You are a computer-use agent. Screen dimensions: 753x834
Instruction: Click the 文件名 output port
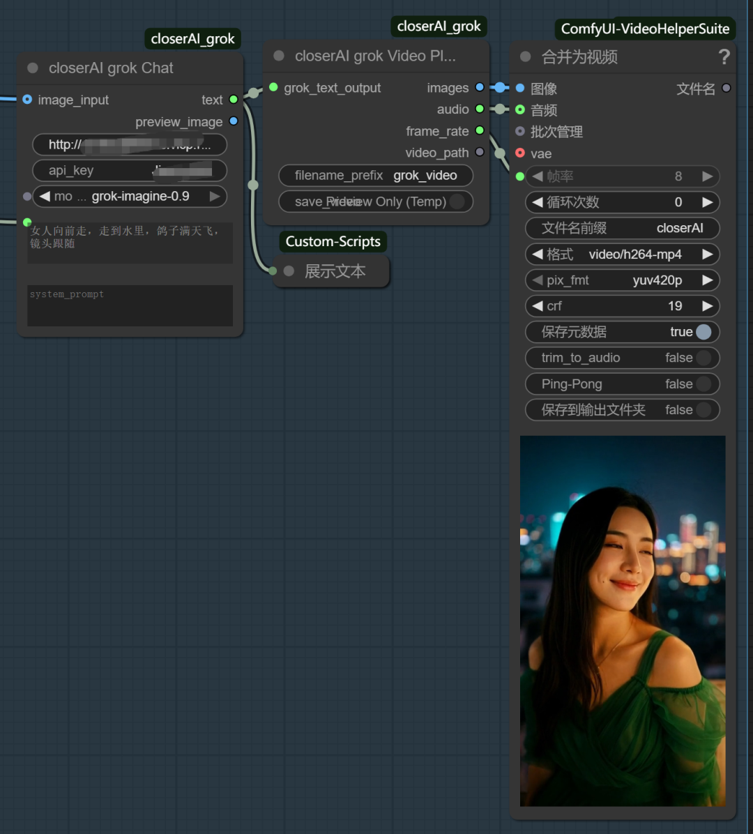[727, 89]
